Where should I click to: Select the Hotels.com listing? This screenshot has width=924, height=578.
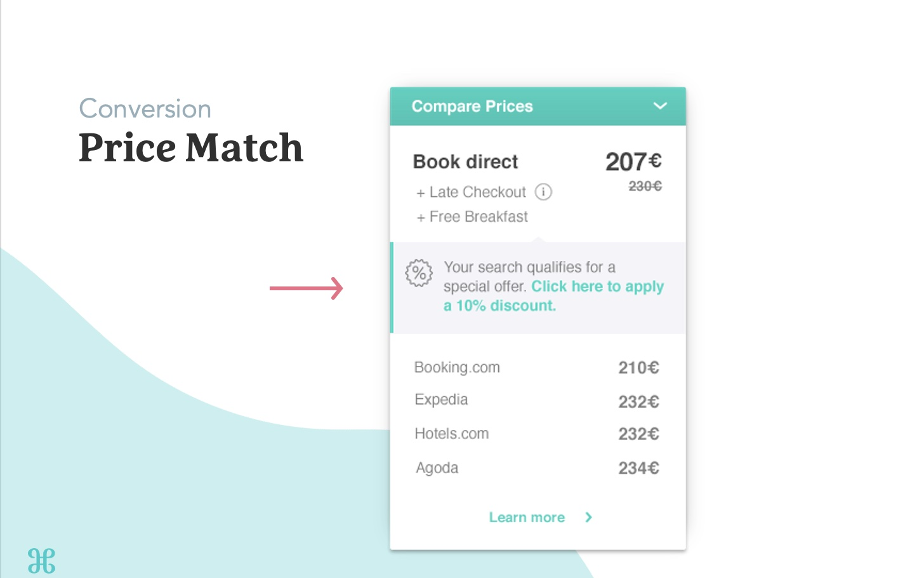(x=451, y=434)
